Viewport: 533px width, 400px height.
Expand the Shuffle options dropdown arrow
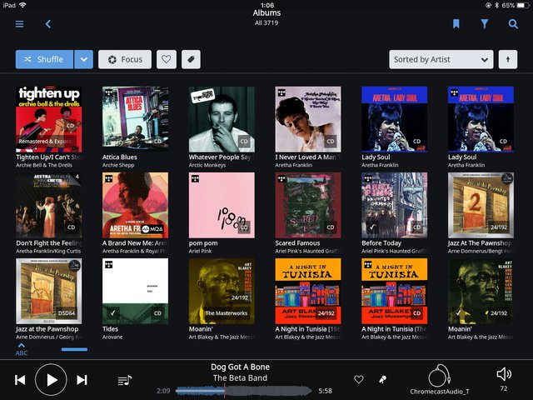83,59
